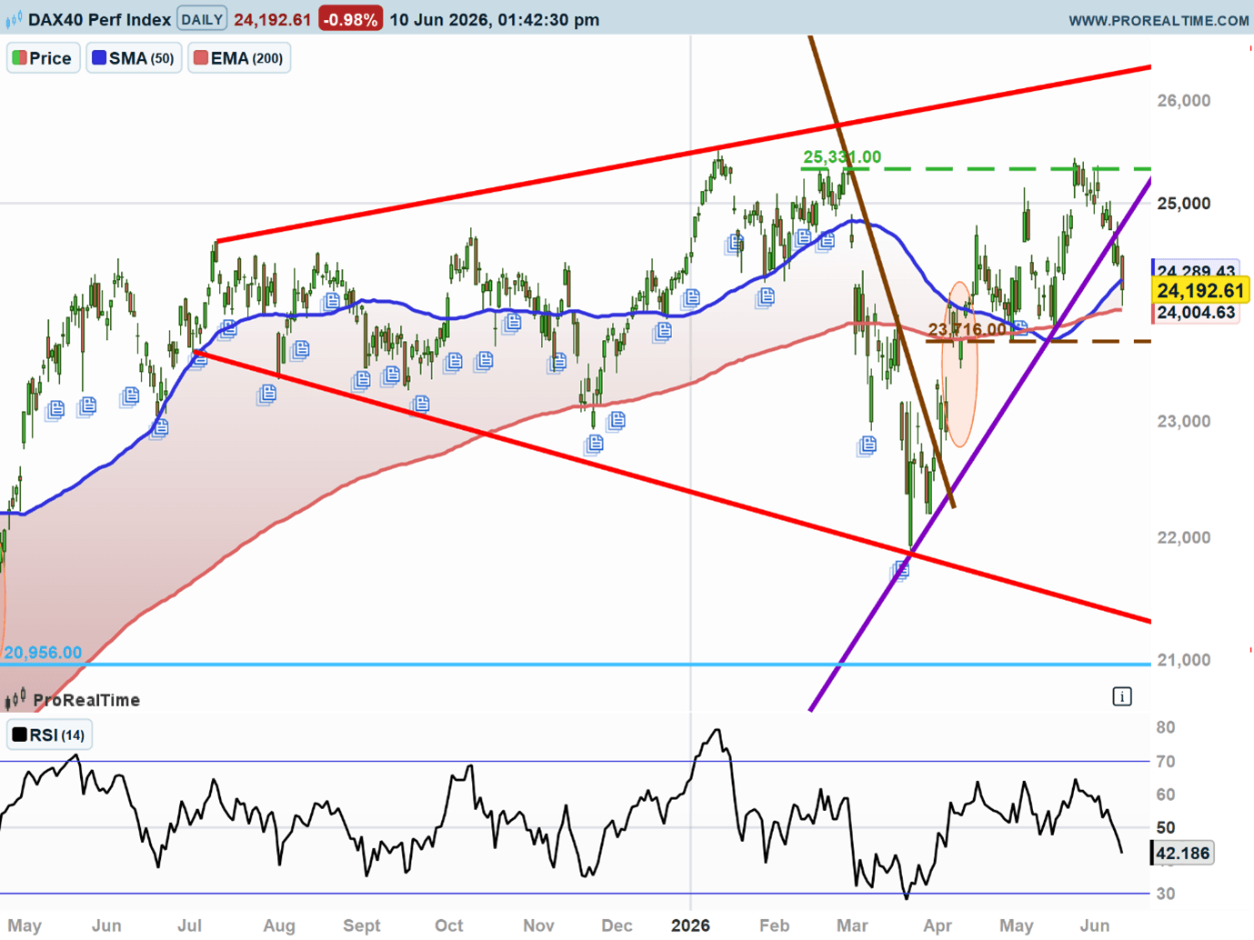Click the candlestick chart icon beside DAX40 title
Viewport: 1254px width, 940px height.
click(x=14, y=19)
